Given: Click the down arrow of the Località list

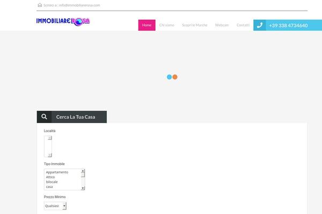Looking at the screenshot, I should tap(50, 155).
